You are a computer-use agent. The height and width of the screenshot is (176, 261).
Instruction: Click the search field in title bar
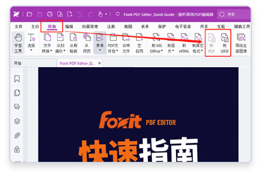pos(234,15)
